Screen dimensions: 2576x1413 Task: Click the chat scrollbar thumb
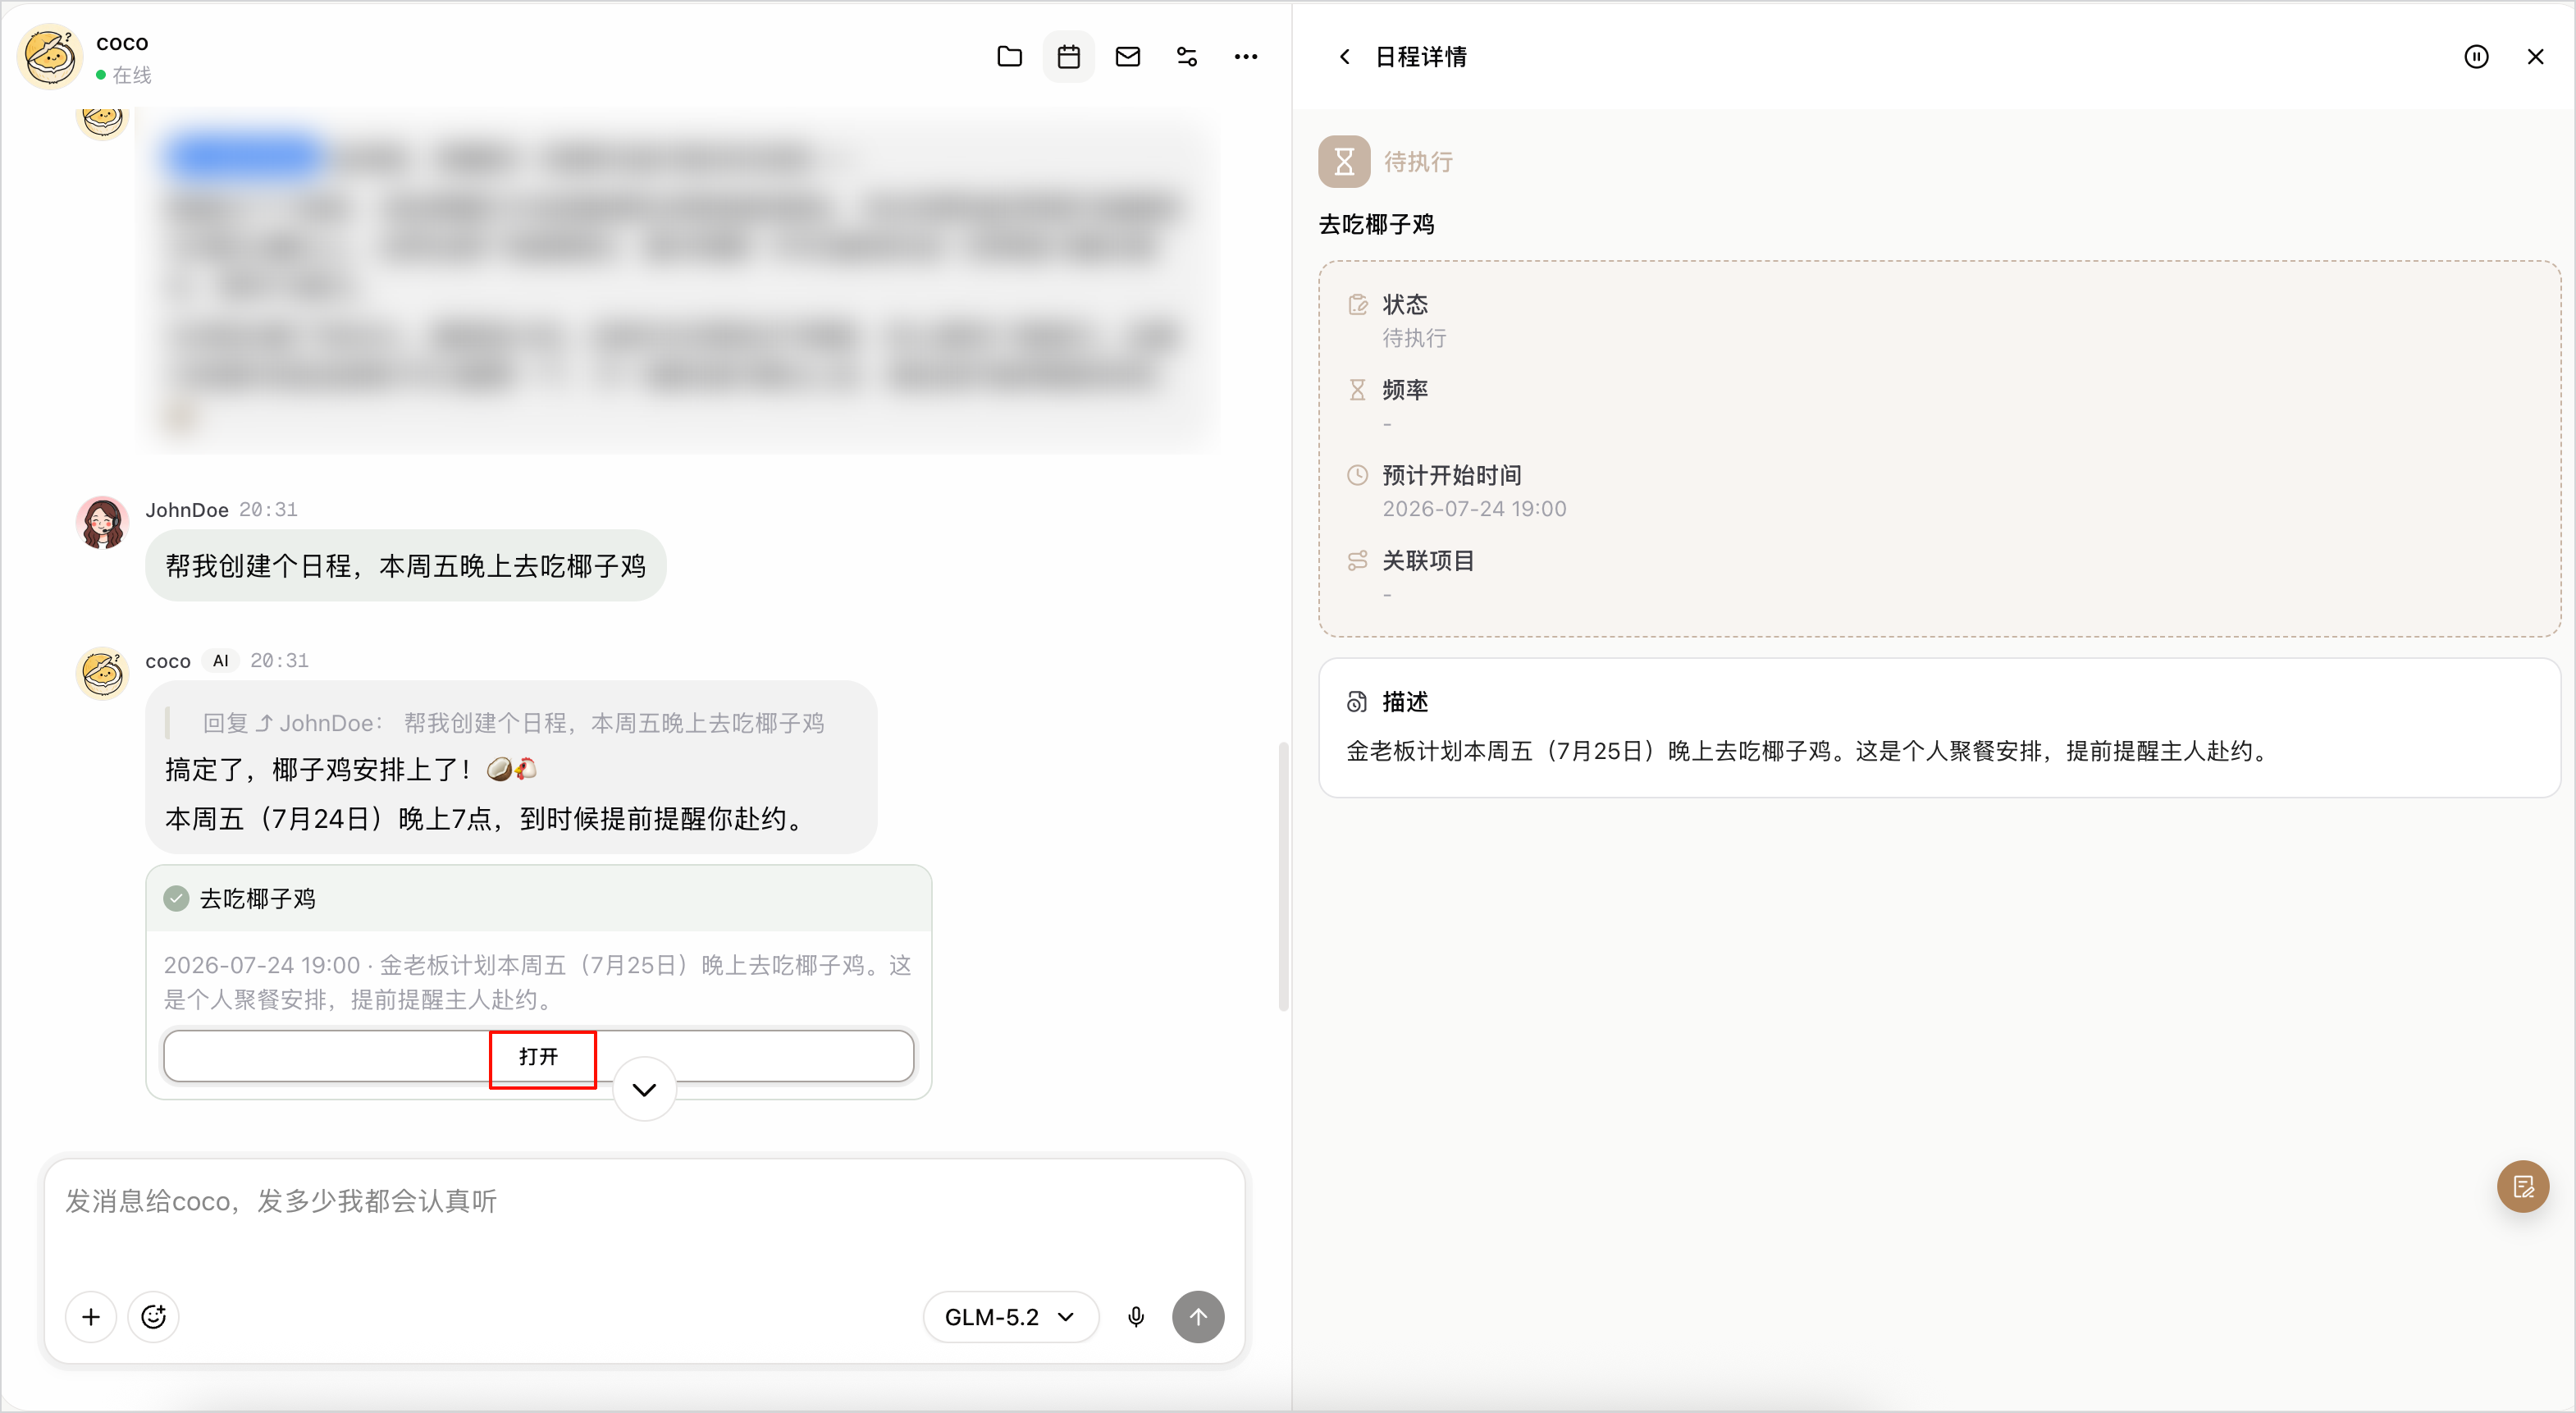(x=1283, y=876)
